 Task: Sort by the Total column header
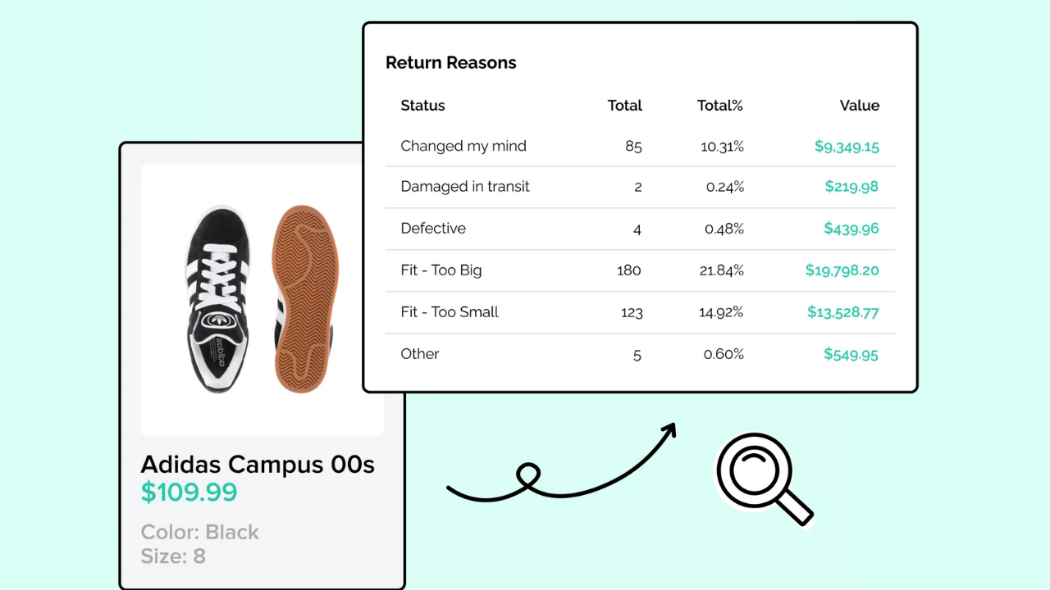[x=625, y=106]
